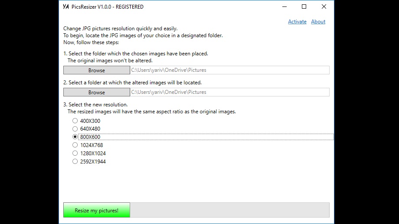Browse for the source images folder
The height and width of the screenshot is (224, 399).
point(97,70)
